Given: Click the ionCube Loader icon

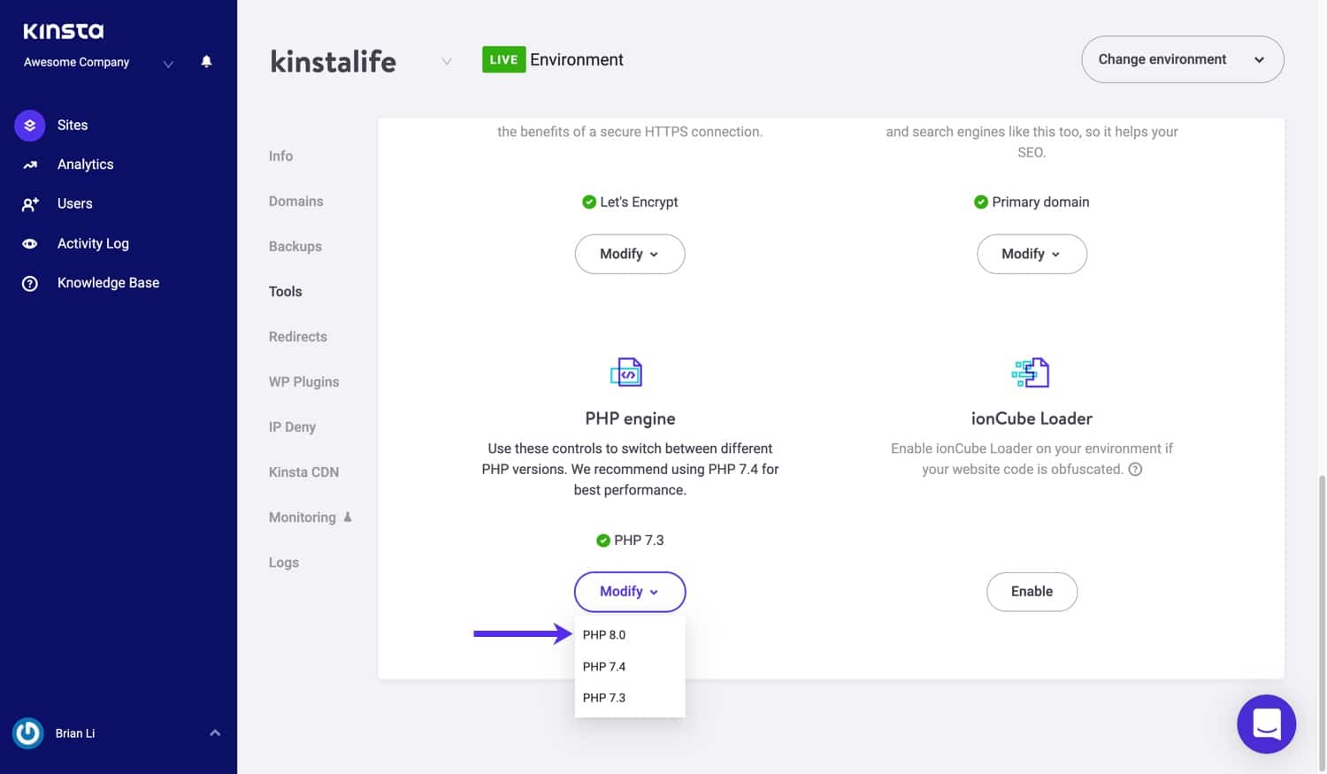Looking at the screenshot, I should click(x=1031, y=372).
